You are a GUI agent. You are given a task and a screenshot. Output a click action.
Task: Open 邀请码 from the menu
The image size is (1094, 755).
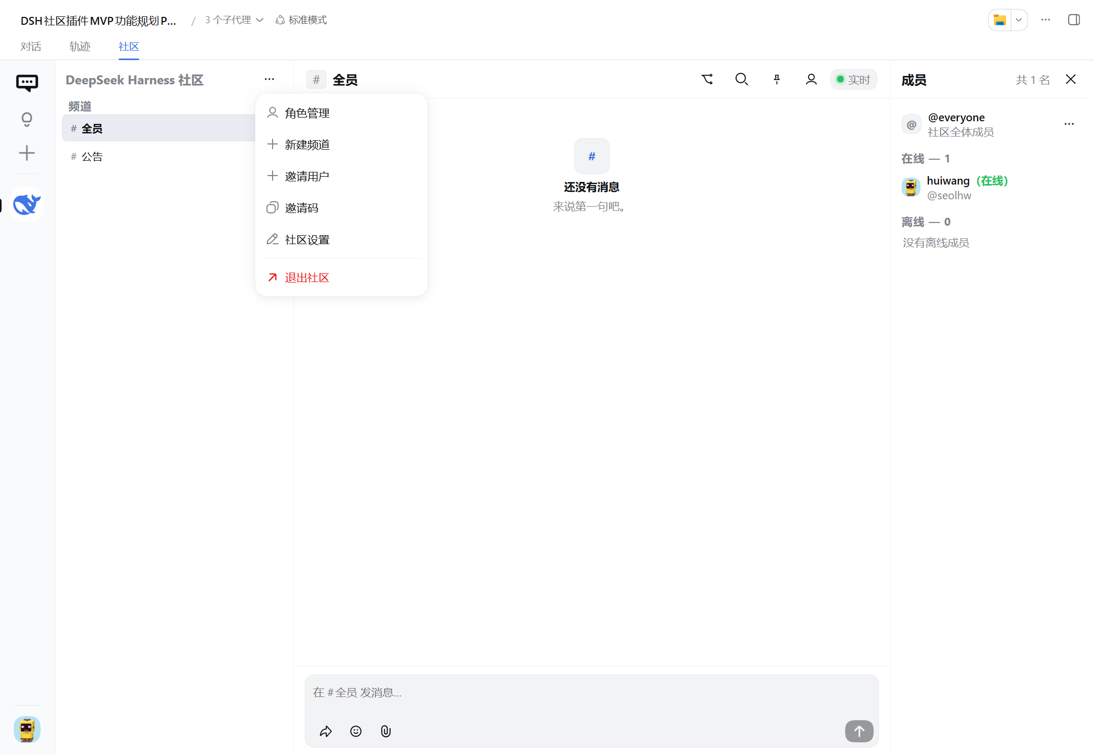click(341, 208)
